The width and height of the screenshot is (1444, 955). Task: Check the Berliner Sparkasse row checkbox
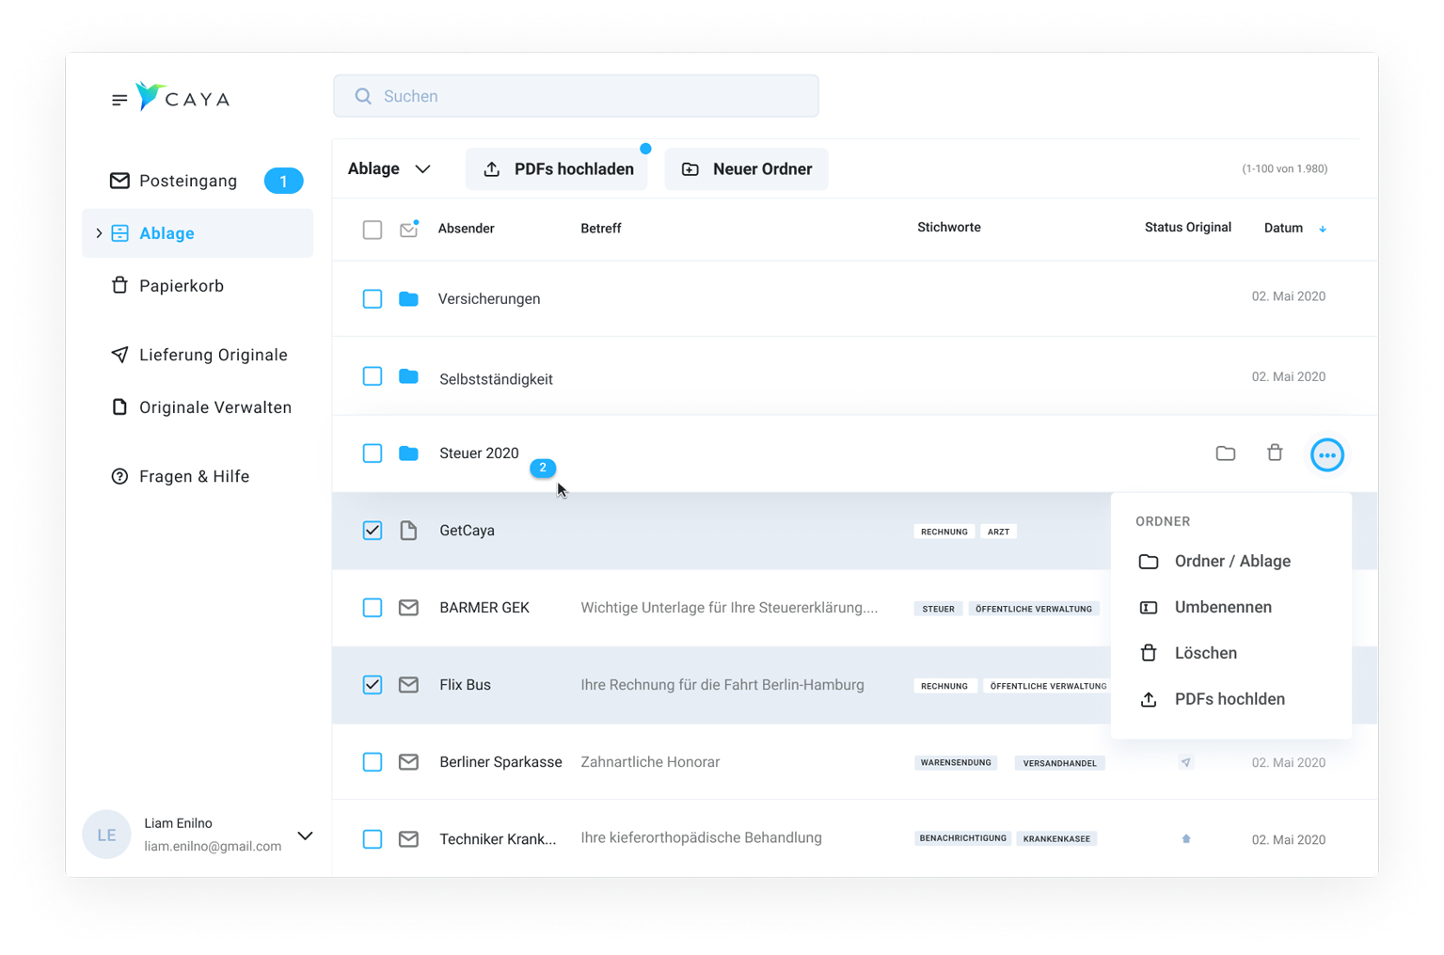(x=373, y=762)
